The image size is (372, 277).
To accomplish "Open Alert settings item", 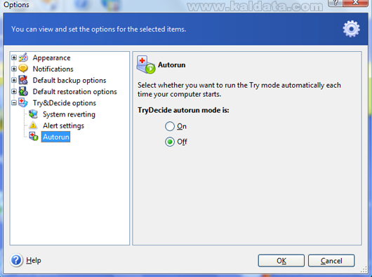I will click(63, 126).
